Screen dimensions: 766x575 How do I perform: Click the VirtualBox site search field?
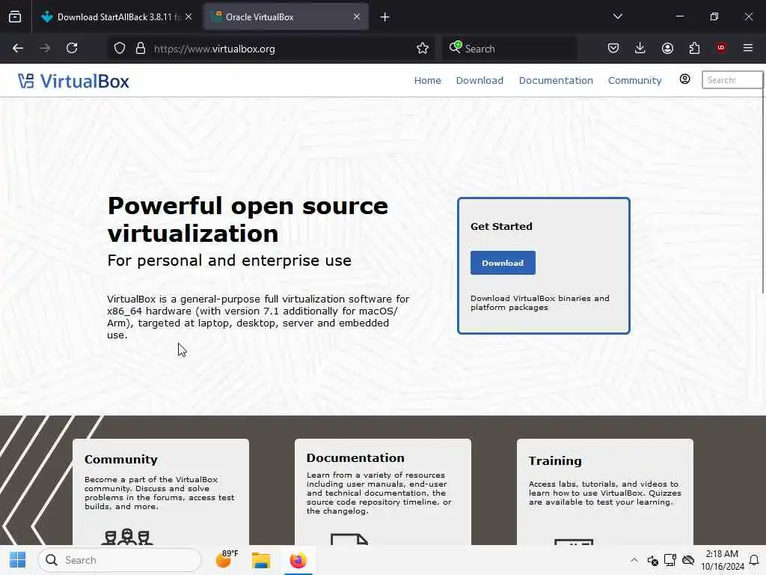point(732,79)
